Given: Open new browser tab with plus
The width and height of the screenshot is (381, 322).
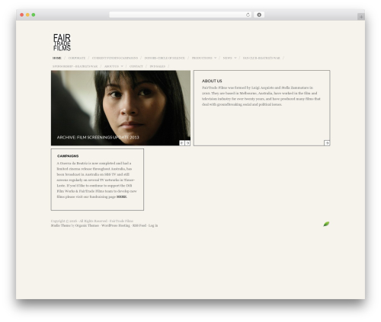Looking at the screenshot, I should tap(361, 17).
